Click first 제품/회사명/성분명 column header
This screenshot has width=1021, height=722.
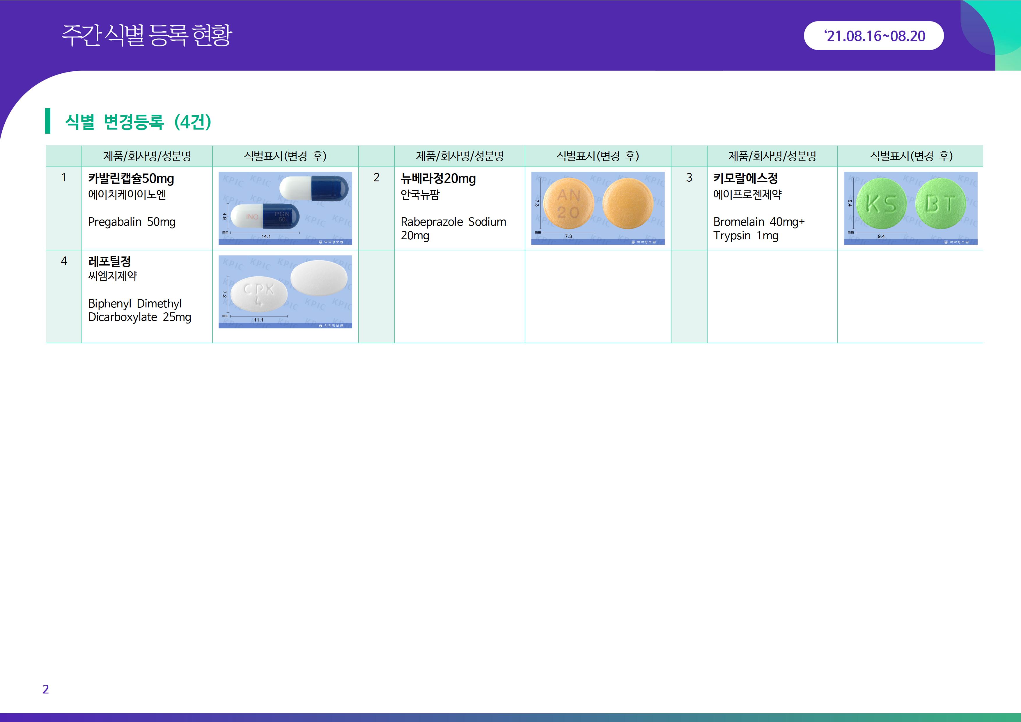coord(147,156)
